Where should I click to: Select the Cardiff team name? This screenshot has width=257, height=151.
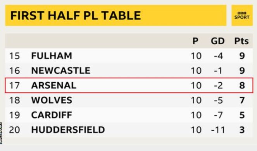click(52, 115)
